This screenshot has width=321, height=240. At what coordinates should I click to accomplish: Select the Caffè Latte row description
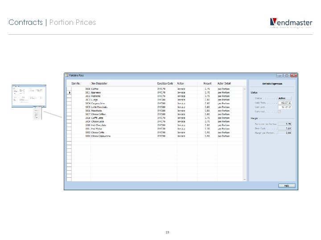click(x=97, y=118)
